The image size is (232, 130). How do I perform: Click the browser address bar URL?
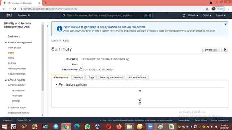tap(50, 9)
